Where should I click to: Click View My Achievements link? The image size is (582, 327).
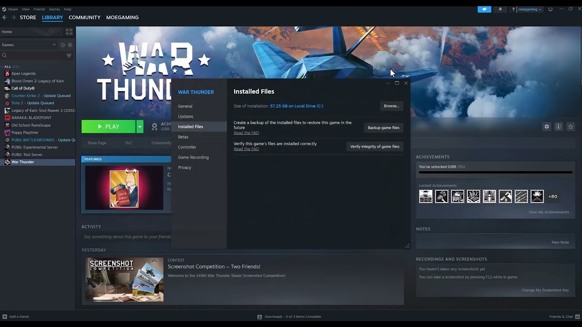tap(548, 212)
